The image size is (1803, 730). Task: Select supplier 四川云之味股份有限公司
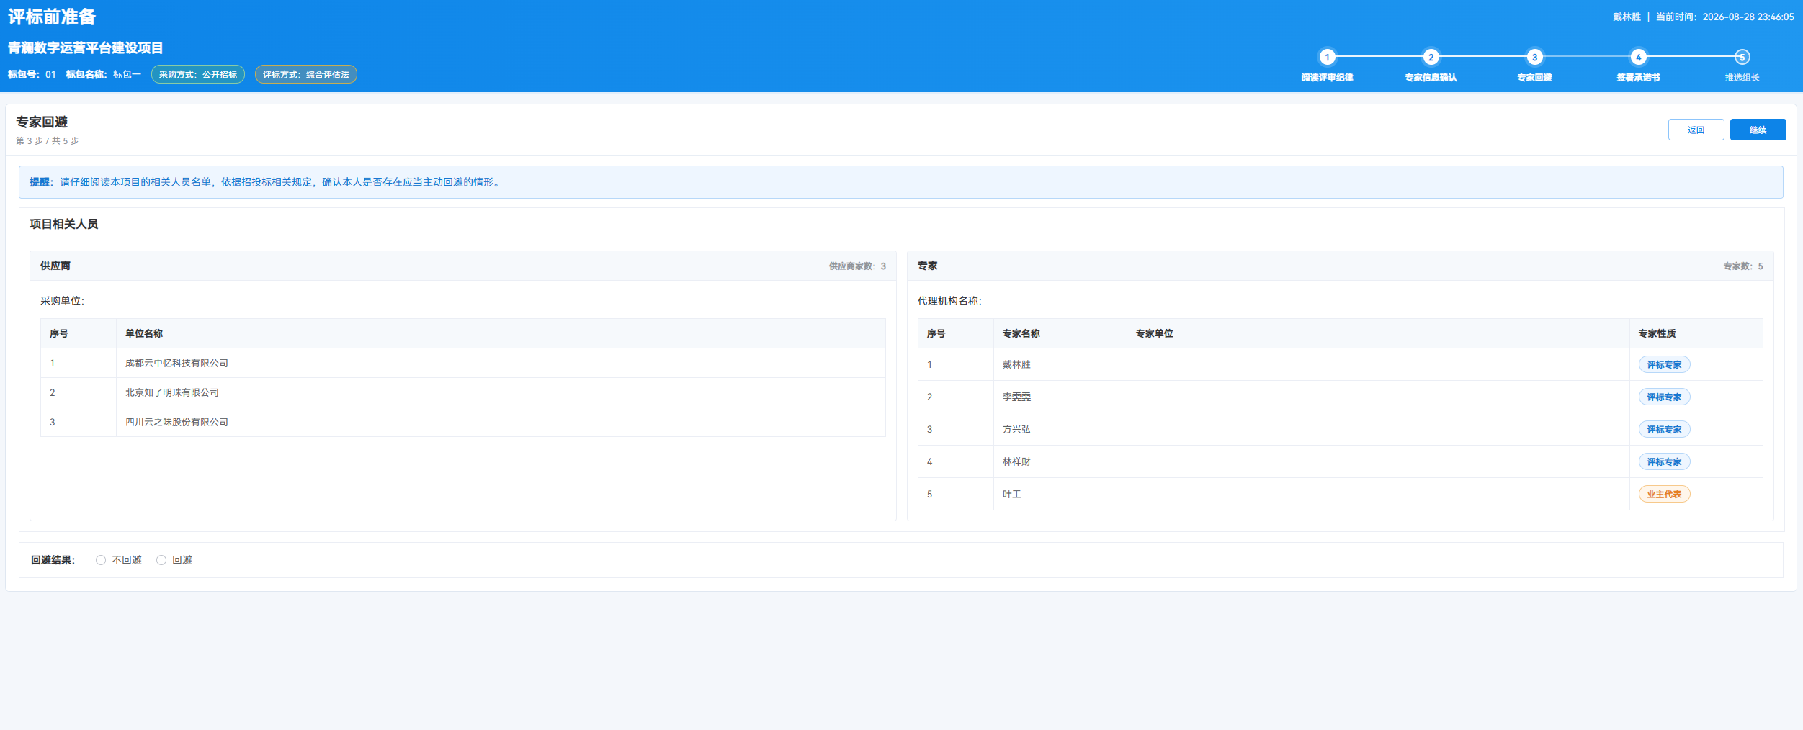click(176, 422)
